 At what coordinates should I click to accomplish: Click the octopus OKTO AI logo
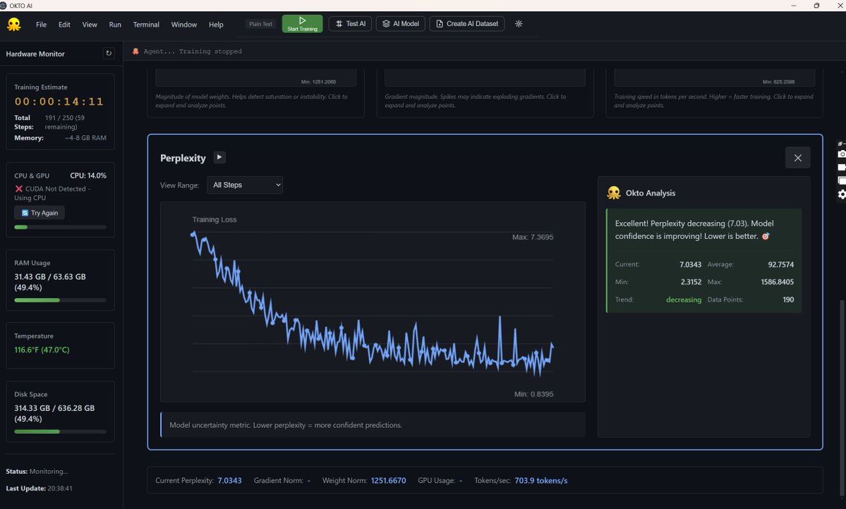tap(14, 23)
